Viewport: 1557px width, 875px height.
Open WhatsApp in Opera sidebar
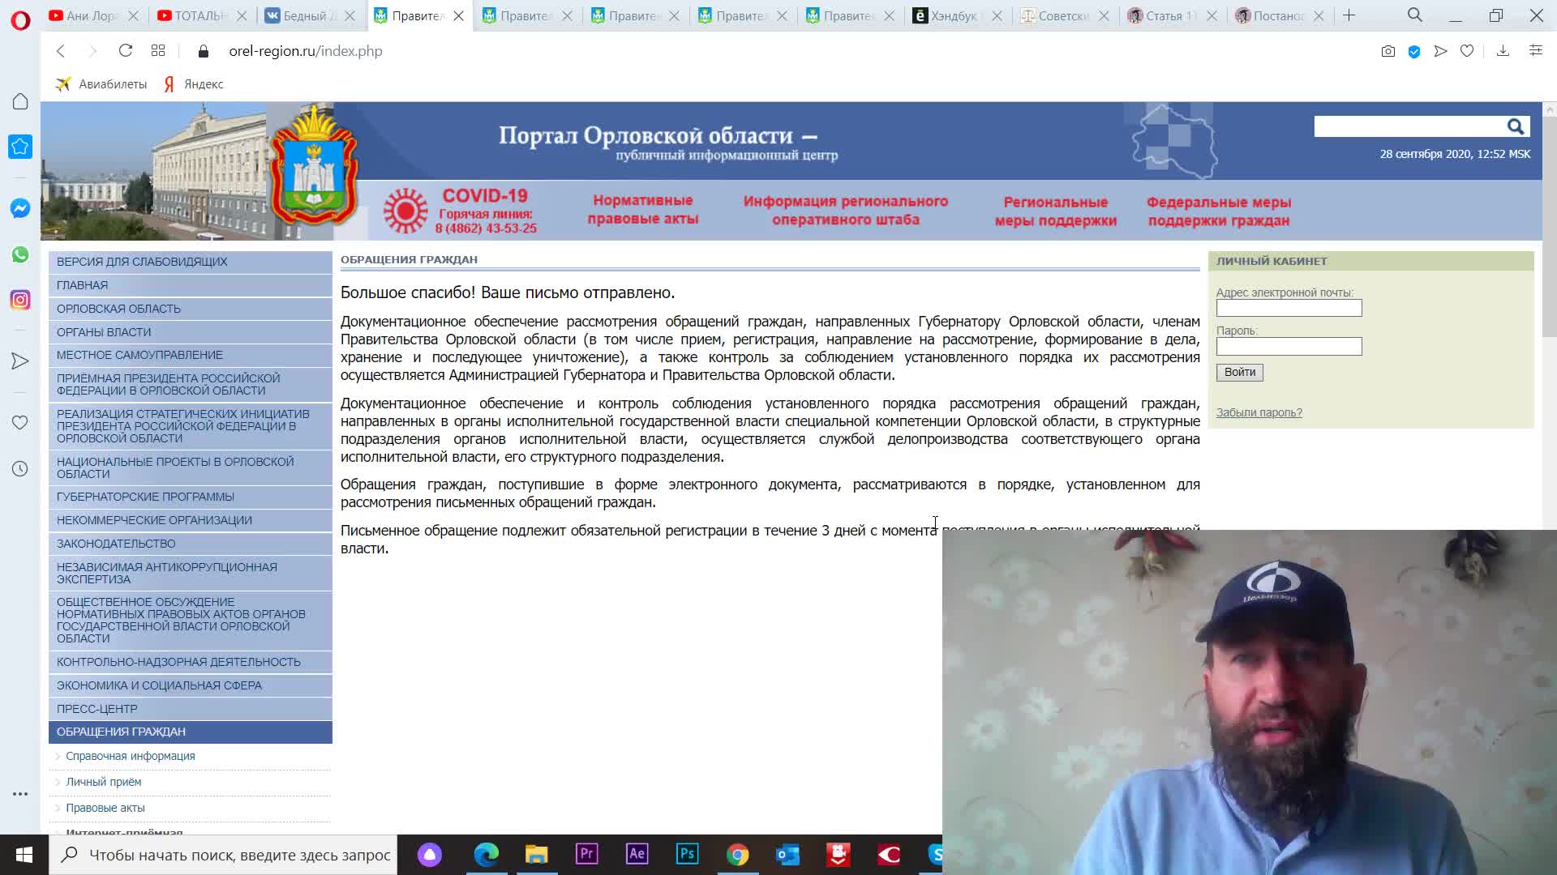(20, 254)
